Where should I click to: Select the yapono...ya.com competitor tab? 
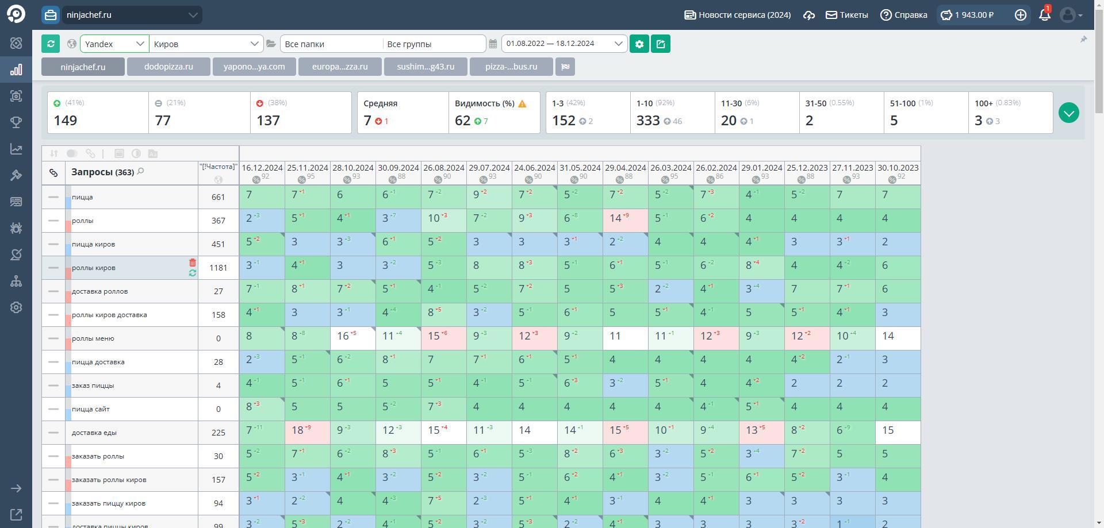(254, 67)
